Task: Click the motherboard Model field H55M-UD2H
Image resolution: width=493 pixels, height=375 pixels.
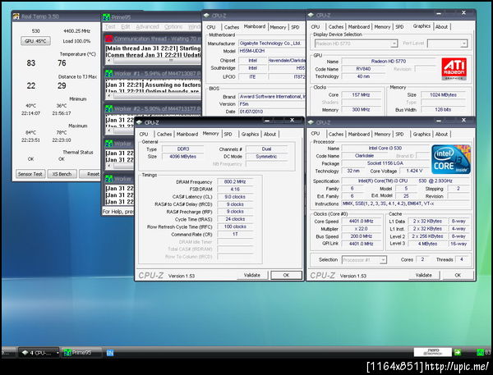Action: 272,51
